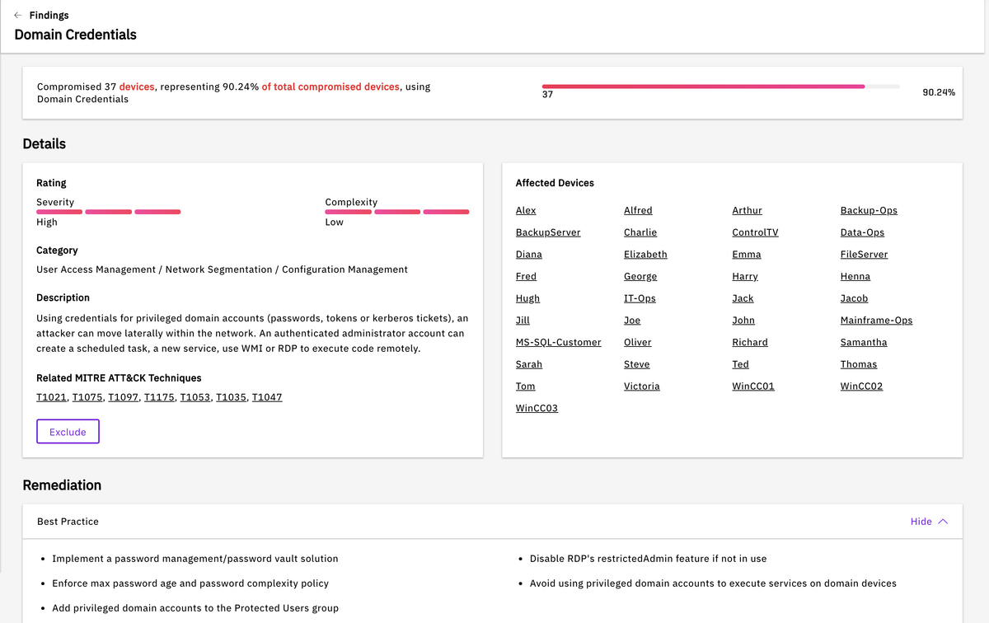Collapse Best Practice with the chevron icon
The height and width of the screenshot is (623, 989).
coord(943,522)
